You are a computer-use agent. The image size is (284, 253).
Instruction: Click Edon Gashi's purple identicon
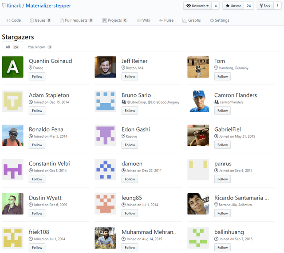pyautogui.click(x=105, y=135)
